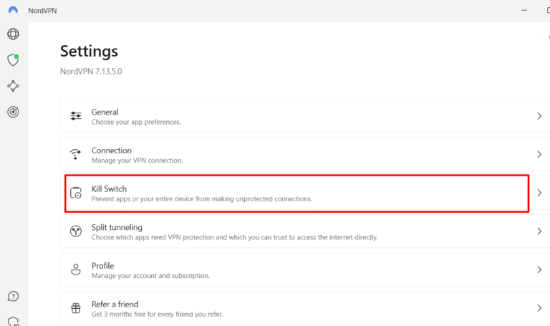The width and height of the screenshot is (550, 326).
Task: Open Threat Protection shield icon in sidebar
Action: pos(13,60)
